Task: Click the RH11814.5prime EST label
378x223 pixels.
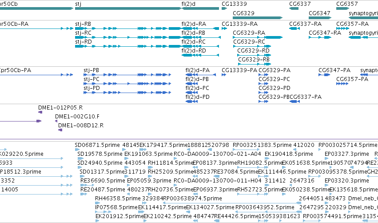Action: [x=171, y=163]
